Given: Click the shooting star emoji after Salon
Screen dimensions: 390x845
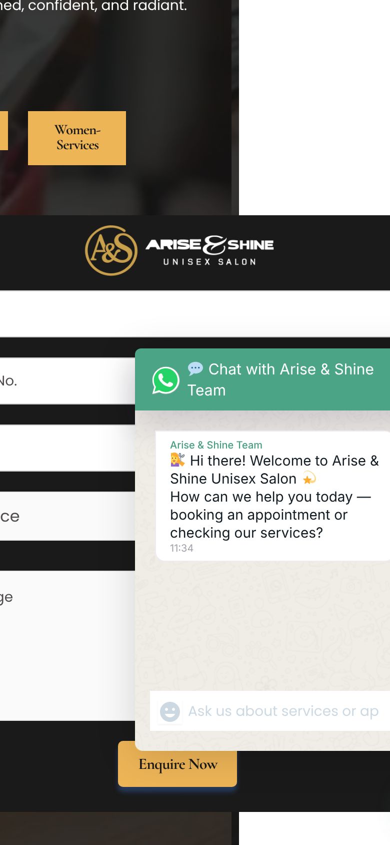Looking at the screenshot, I should click(309, 478).
